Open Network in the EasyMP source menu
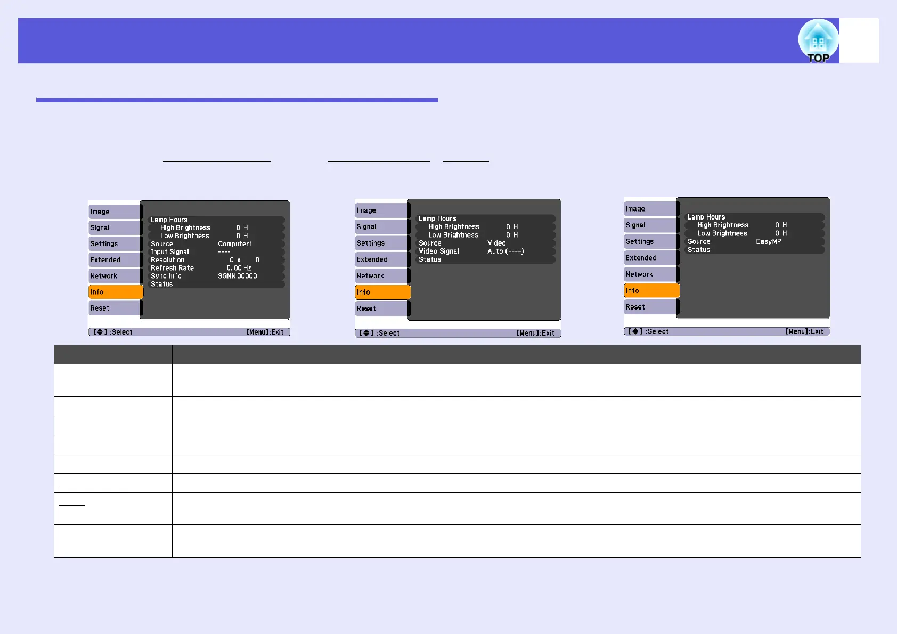Screen dimensions: 897x634 [x=650, y=274]
